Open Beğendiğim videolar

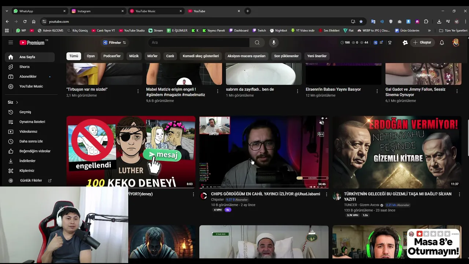coord(30,151)
